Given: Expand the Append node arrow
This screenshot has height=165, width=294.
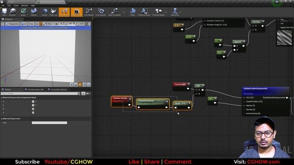Looking at the screenshot, I should pos(244,41).
